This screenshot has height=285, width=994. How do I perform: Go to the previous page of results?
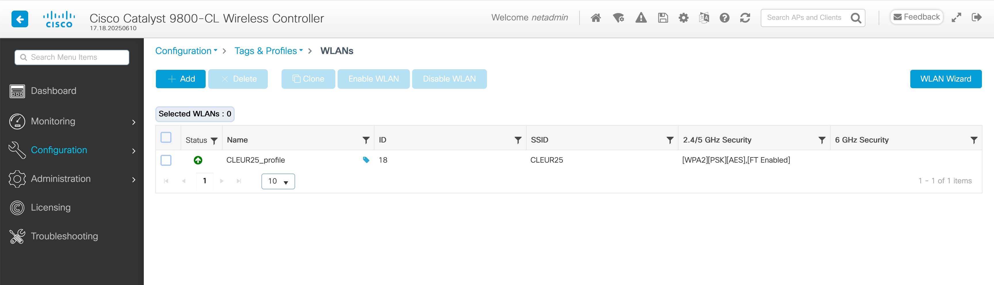point(184,181)
